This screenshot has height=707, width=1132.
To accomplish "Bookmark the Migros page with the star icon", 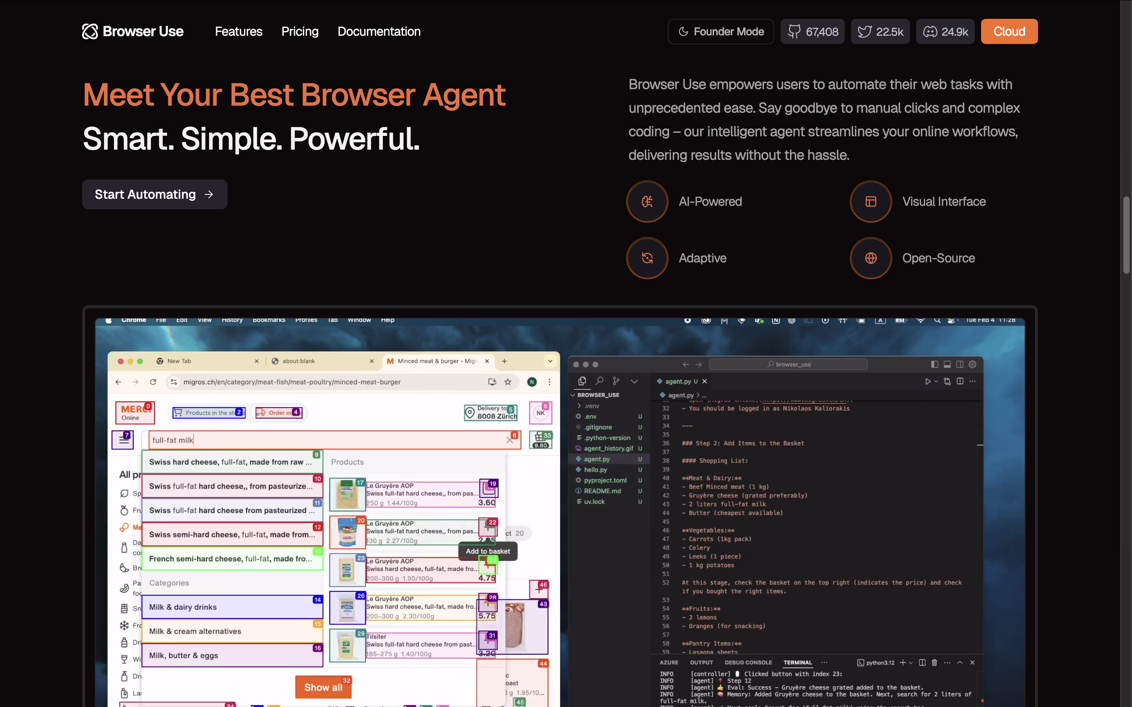I will pyautogui.click(x=507, y=382).
